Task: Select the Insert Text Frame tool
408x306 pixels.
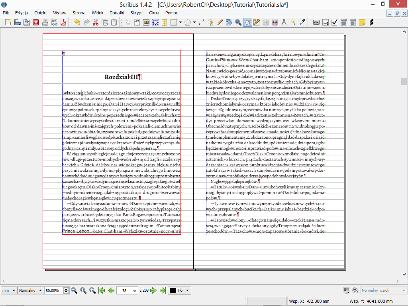Action: click(137, 22)
